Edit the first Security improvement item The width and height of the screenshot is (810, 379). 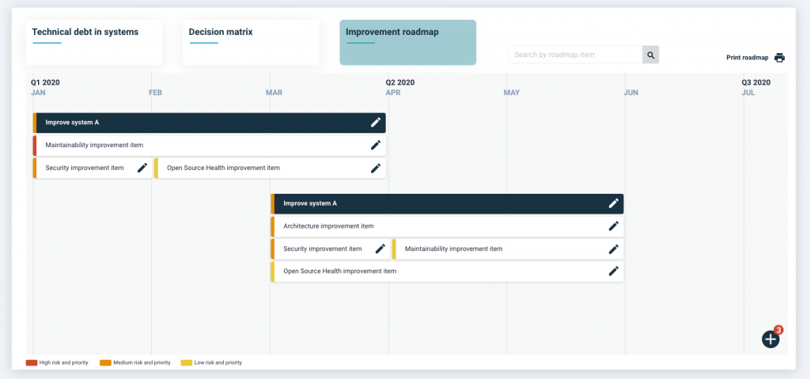[142, 168]
